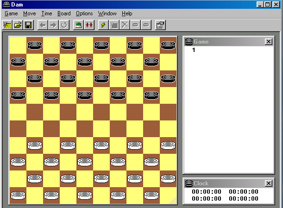
Task: Open the Board menu
Action: 64,13
